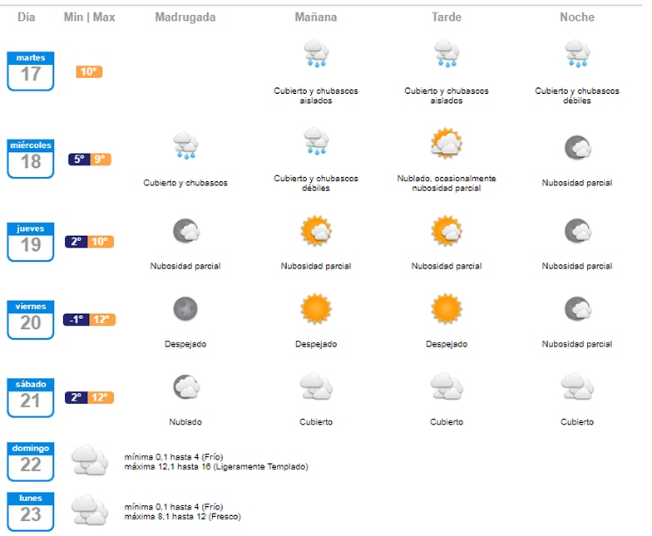Click Thursday morning partly cloudy sun icon

point(316,230)
